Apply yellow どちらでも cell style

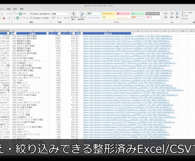point(109,14)
